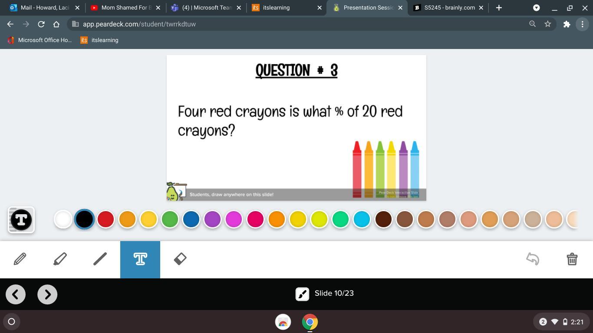Click the Chrome icon on the shelf

310,322
